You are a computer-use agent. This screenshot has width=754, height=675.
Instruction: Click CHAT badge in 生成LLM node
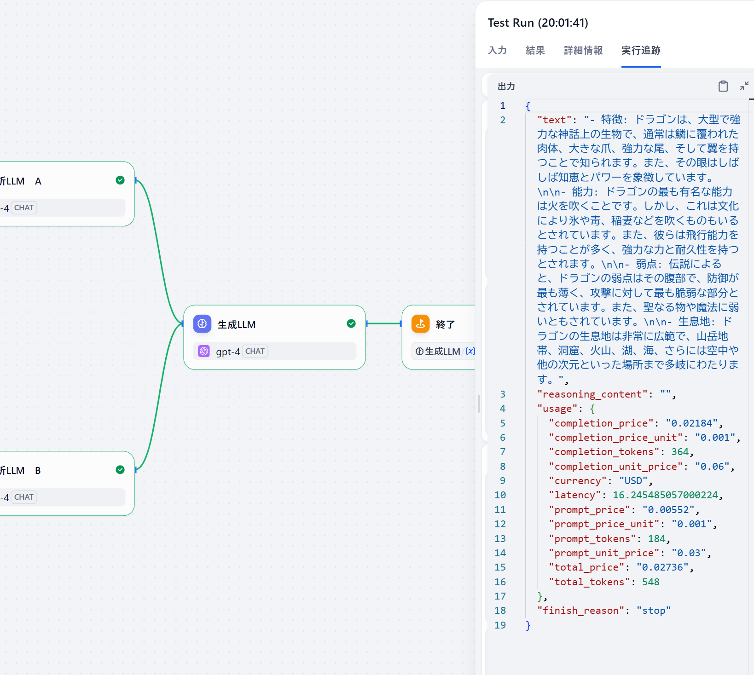pos(255,352)
